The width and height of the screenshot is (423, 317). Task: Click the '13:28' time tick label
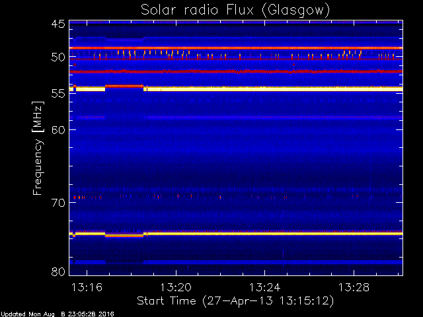point(354,287)
